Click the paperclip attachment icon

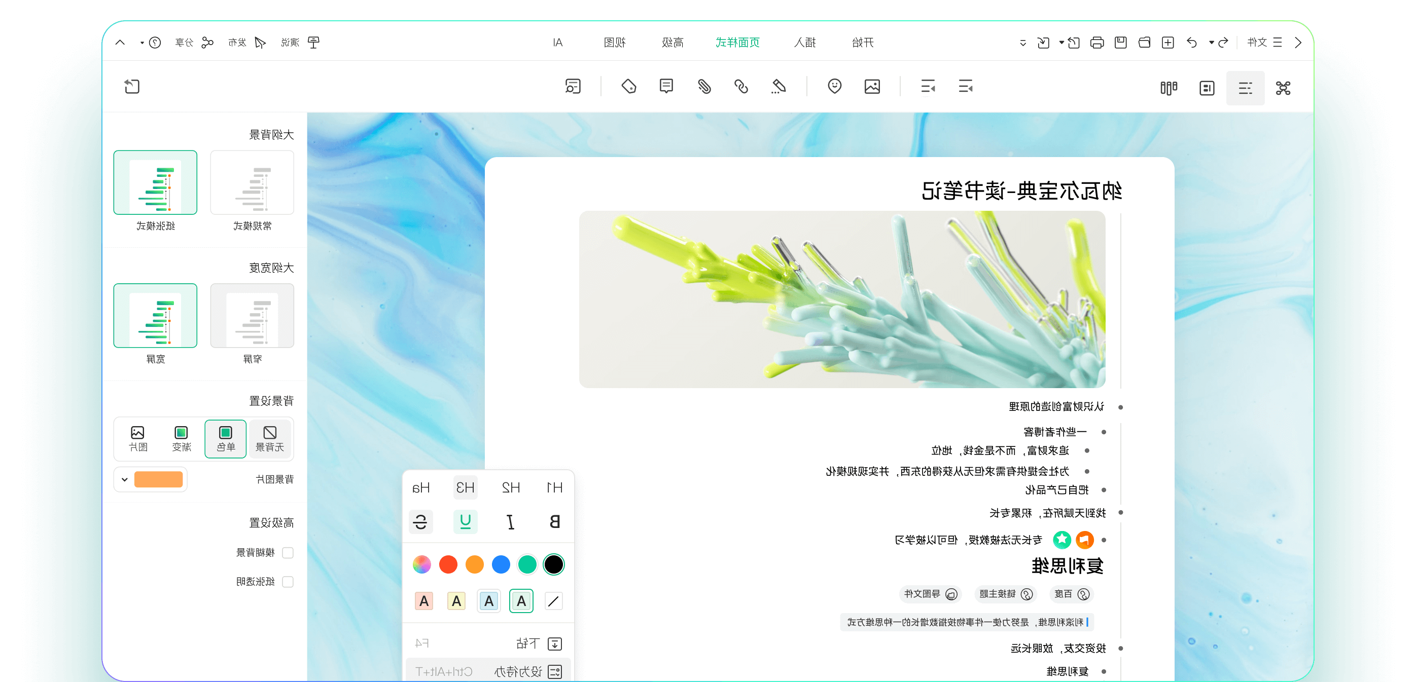pos(703,87)
